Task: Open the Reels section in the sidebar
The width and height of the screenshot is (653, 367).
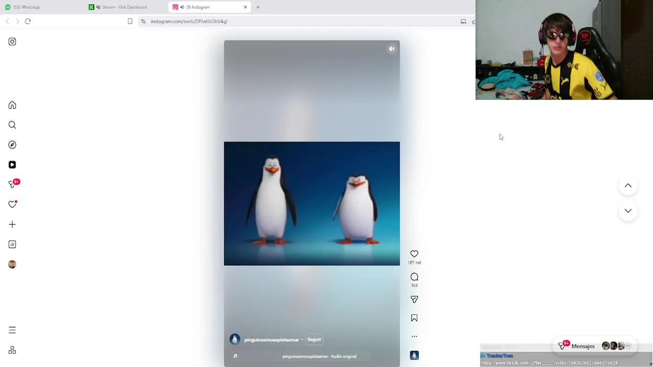Action: (12, 165)
